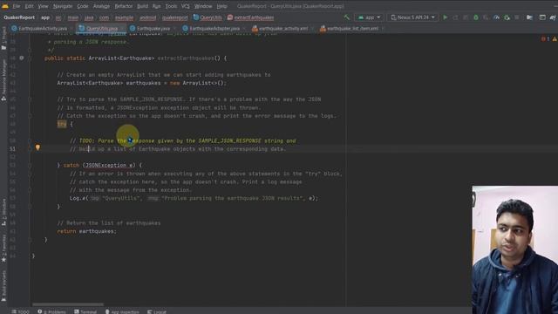Click the gutter icon beside extractEarthquakes declaration
Screen dimensions: 558x314
coord(22,58)
